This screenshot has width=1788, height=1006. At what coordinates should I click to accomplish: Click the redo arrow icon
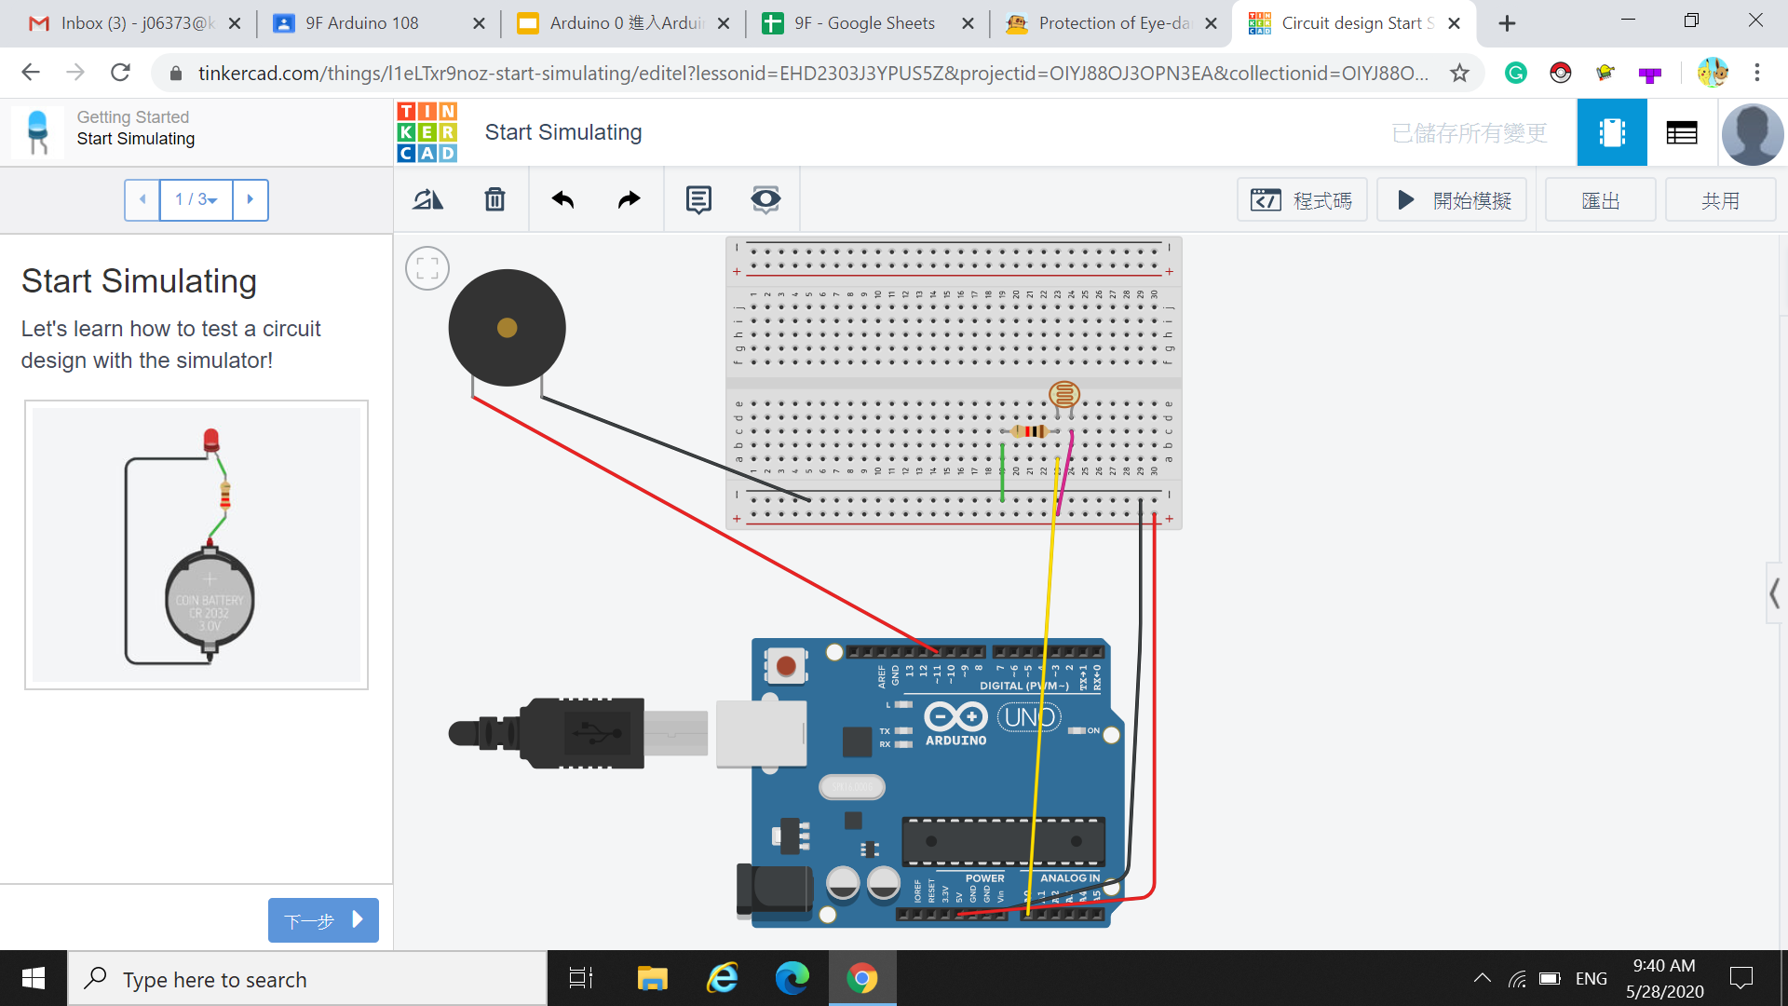630,199
